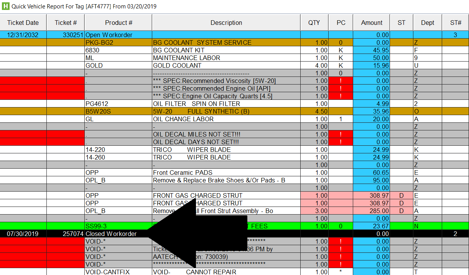The width and height of the screenshot is (469, 275).
Task: Click the QTY column header
Action: [x=314, y=23]
